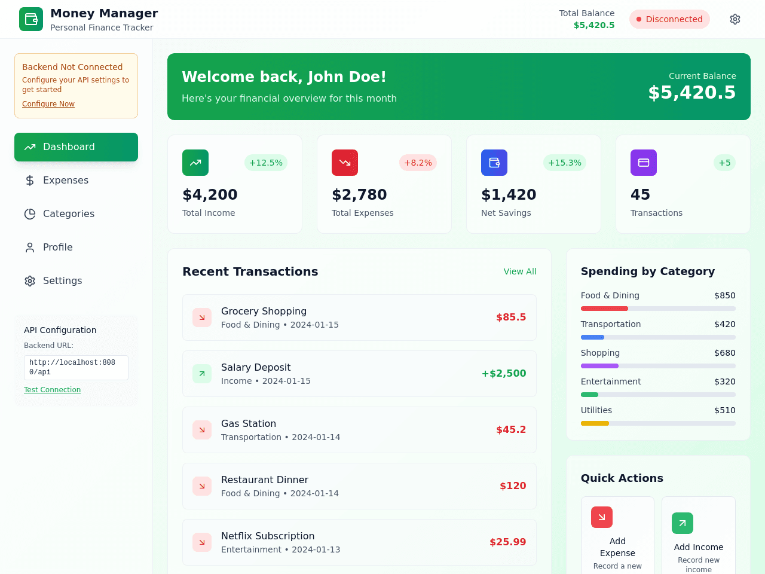Click the $1,420 Net Savings value
Viewport: 765px width, 574px height.
[509, 194]
